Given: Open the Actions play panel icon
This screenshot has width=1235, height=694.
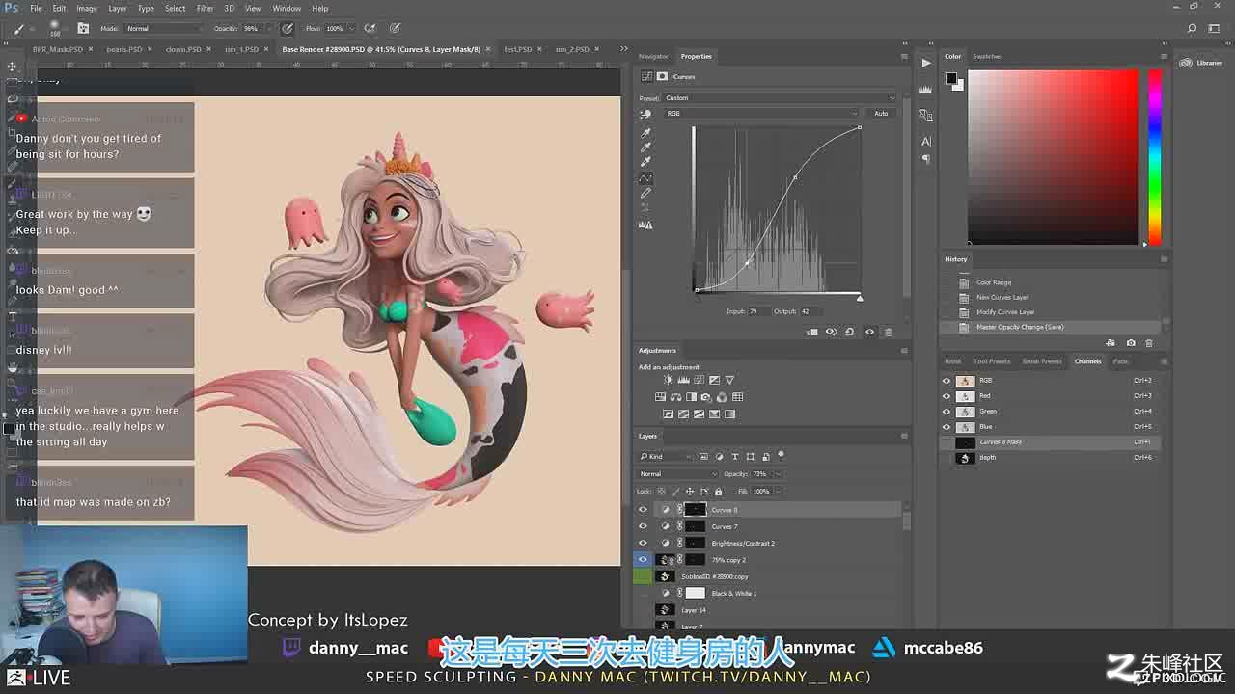Looking at the screenshot, I should point(926,63).
